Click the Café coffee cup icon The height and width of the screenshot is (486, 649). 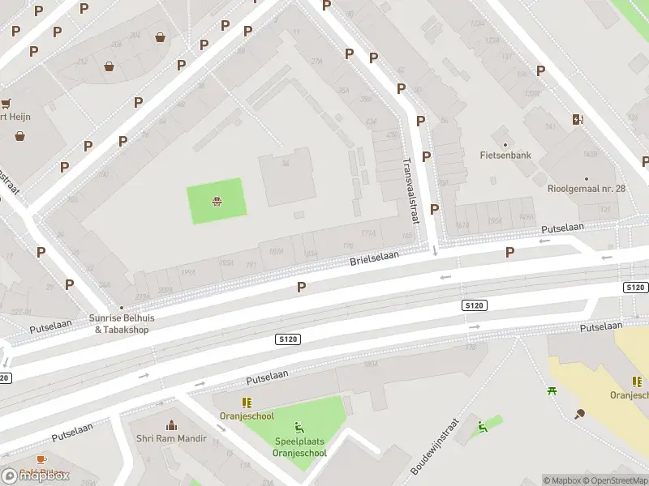point(41,460)
